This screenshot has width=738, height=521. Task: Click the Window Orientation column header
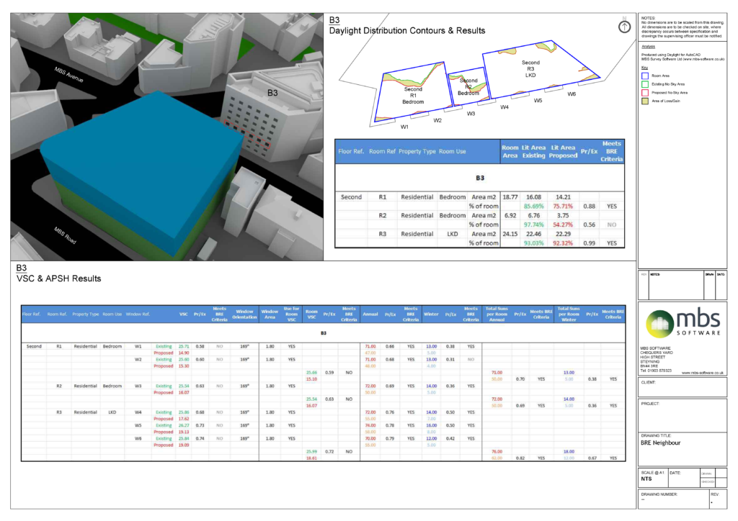pos(244,313)
